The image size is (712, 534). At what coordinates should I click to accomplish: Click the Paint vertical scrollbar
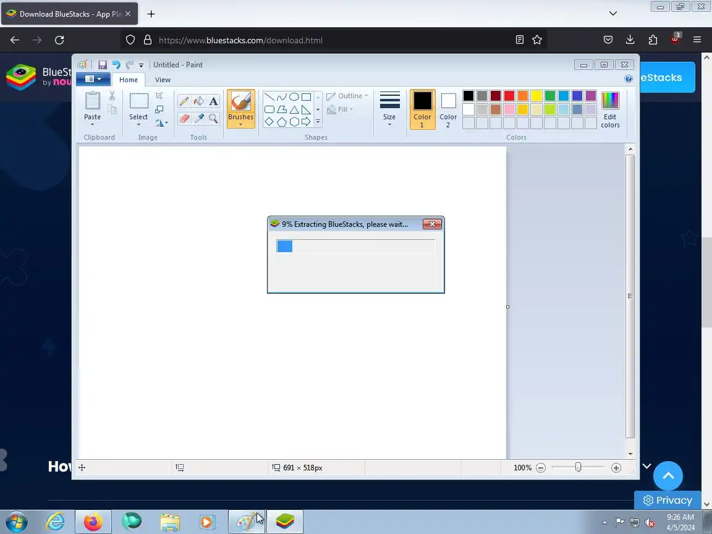(630, 296)
